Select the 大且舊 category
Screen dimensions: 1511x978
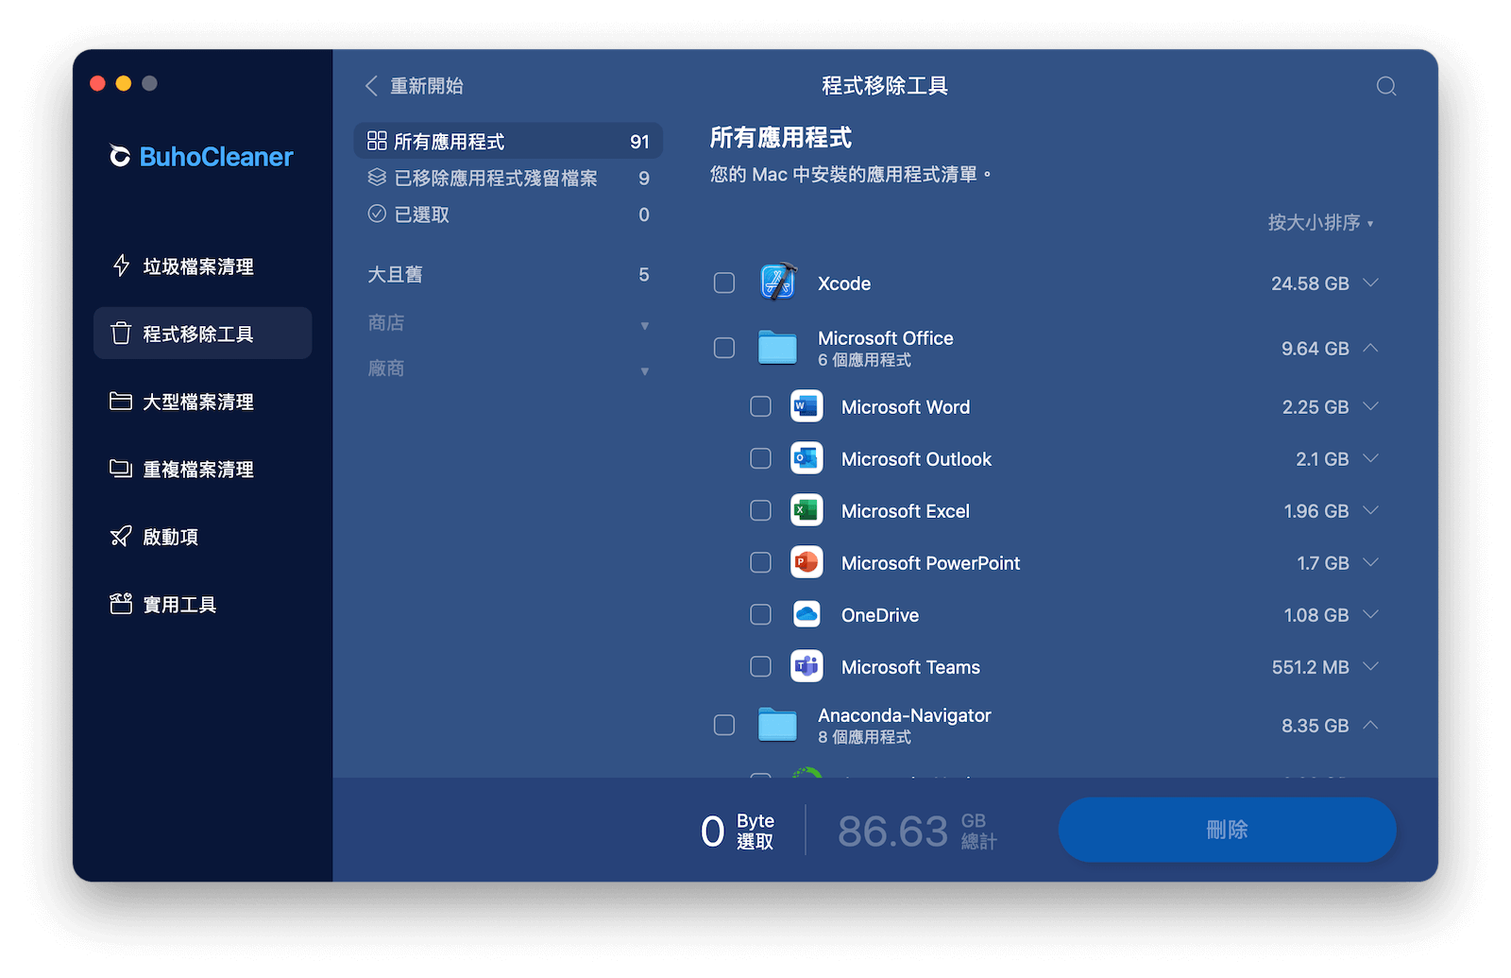pos(508,274)
